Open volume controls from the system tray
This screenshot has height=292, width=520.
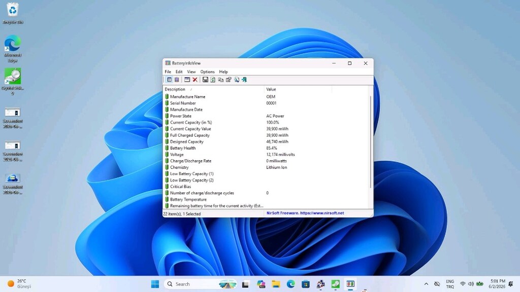471,284
